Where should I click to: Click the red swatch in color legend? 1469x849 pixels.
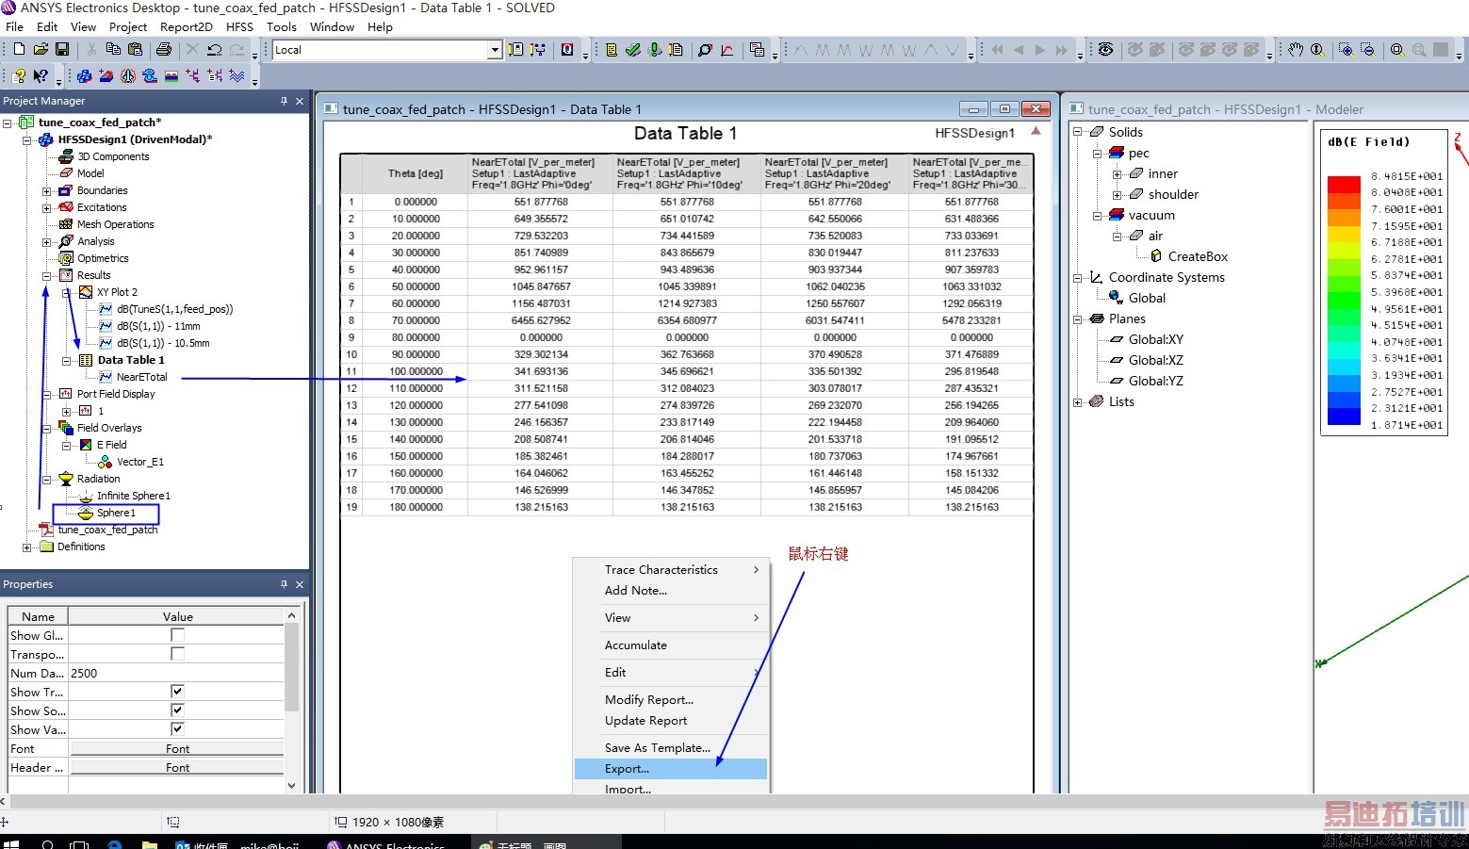1343,184
